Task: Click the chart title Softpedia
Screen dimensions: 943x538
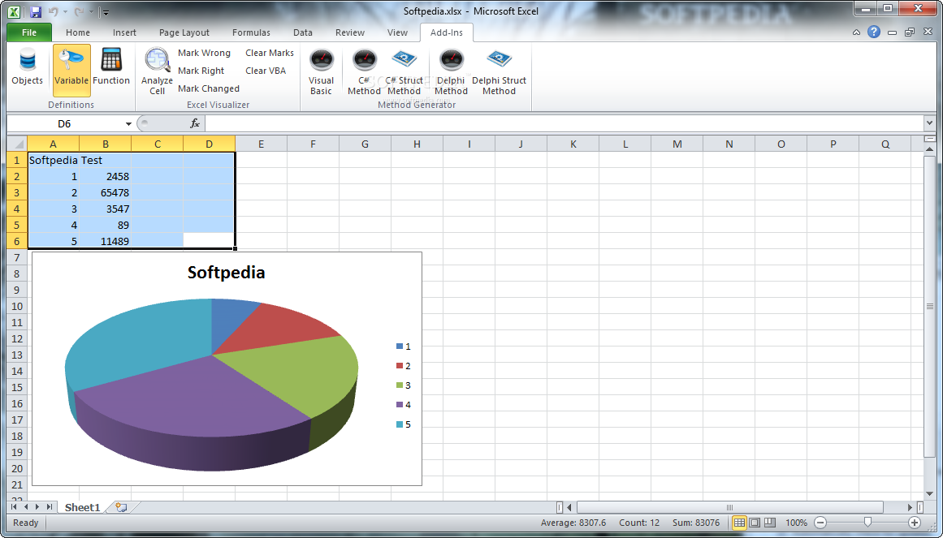Action: click(226, 272)
